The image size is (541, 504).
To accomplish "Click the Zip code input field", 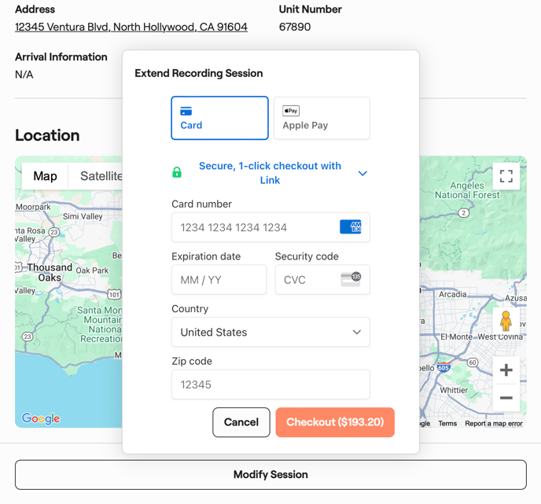I will point(270,384).
